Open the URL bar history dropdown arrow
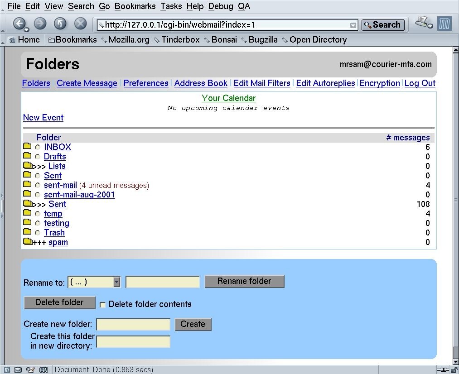Screen dimensions: 459x374 coord(354,25)
